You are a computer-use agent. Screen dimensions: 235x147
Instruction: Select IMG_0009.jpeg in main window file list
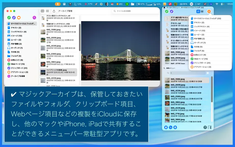click(58, 40)
